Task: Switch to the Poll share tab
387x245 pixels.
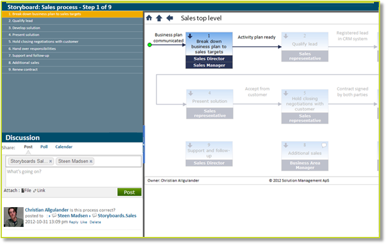Action: point(44,147)
